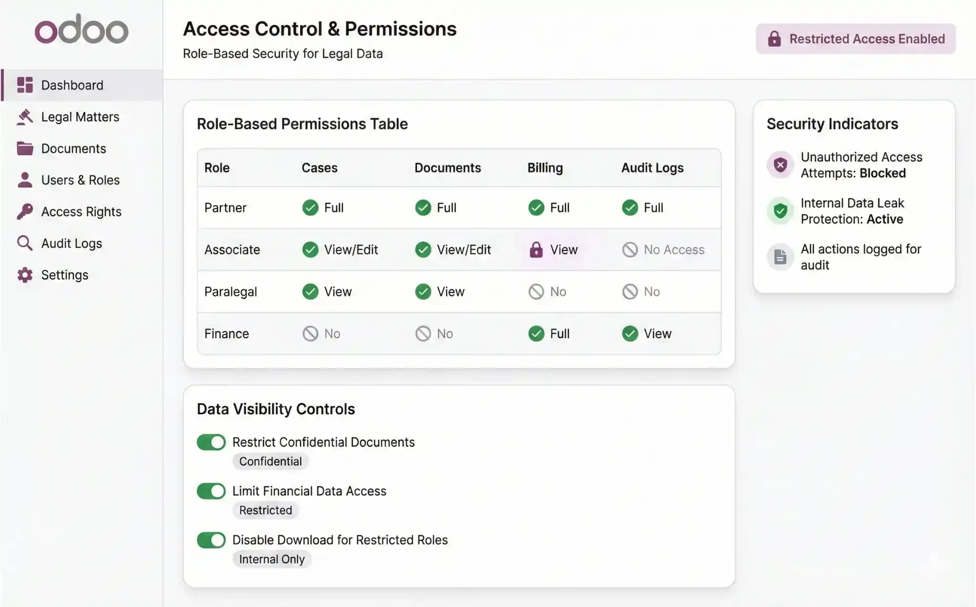
Task: Turn off Limit Financial Data Access
Action: tap(211, 491)
